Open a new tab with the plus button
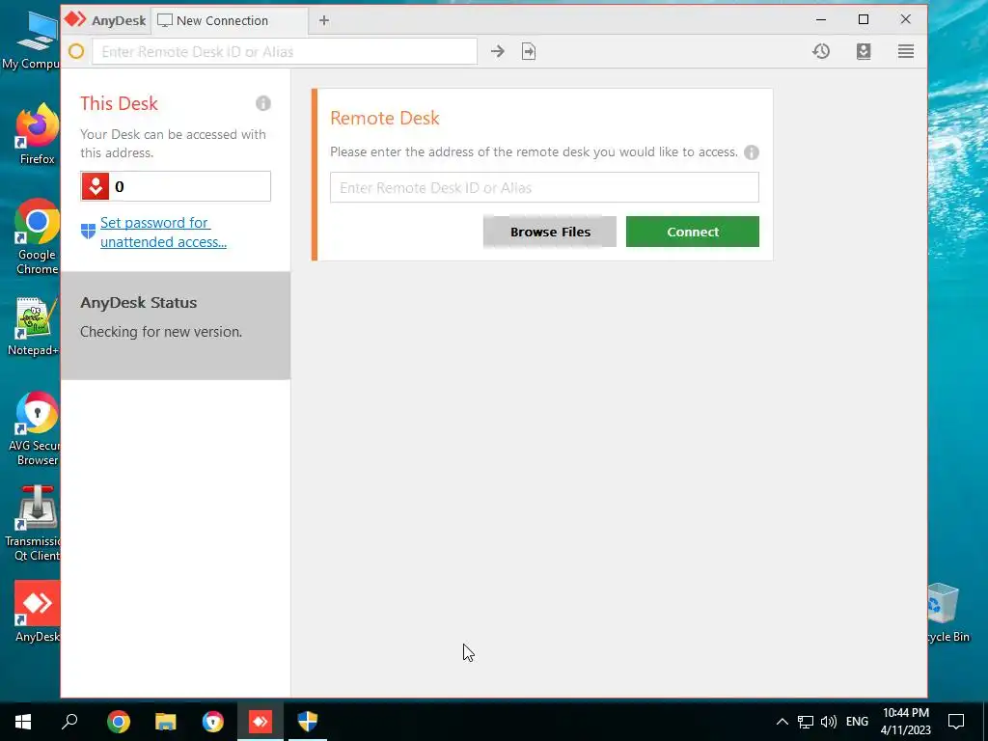The width and height of the screenshot is (988, 741). tap(324, 21)
